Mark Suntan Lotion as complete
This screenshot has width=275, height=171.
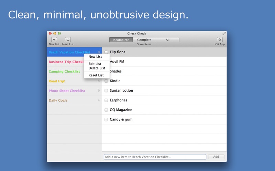tap(106, 91)
